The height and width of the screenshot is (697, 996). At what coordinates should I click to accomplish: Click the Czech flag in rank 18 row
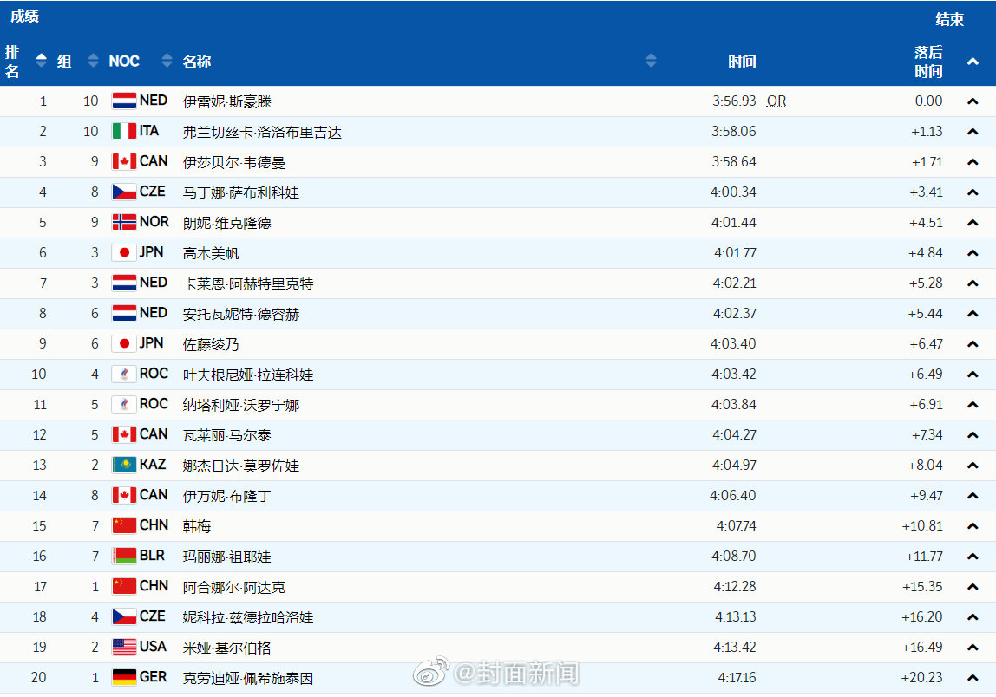tap(124, 616)
